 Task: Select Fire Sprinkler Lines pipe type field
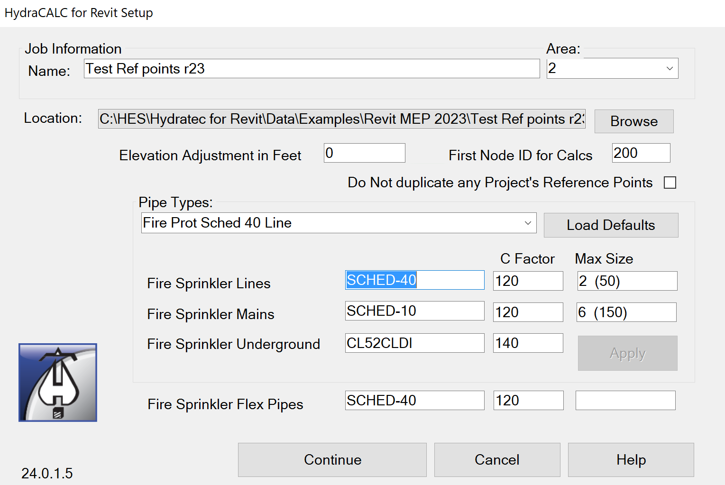(x=414, y=280)
